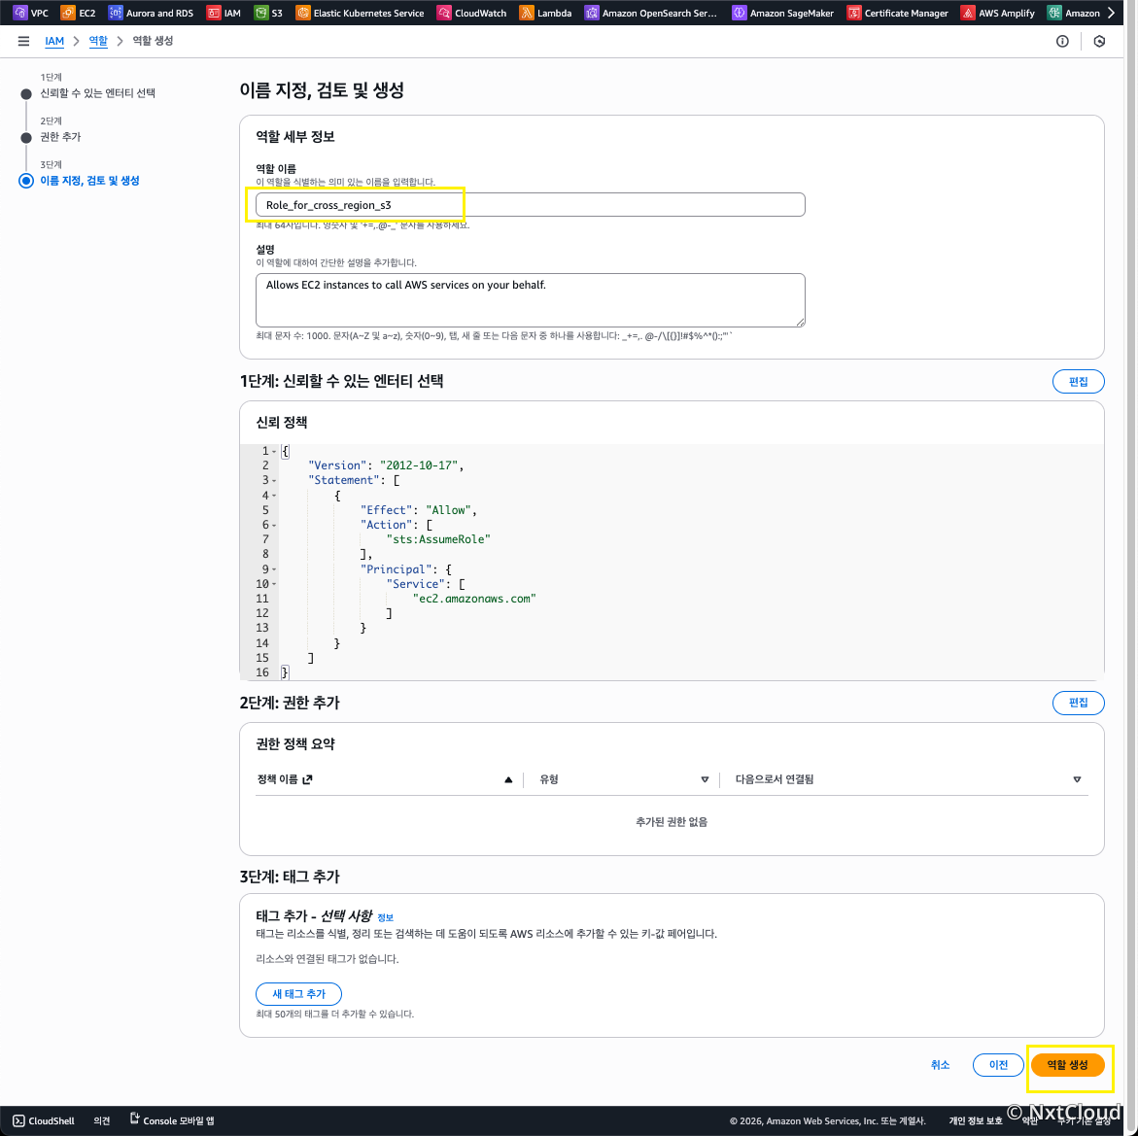This screenshot has height=1136, width=1138.
Task: Open the EC2 service shortcut icon
Action: tap(68, 13)
